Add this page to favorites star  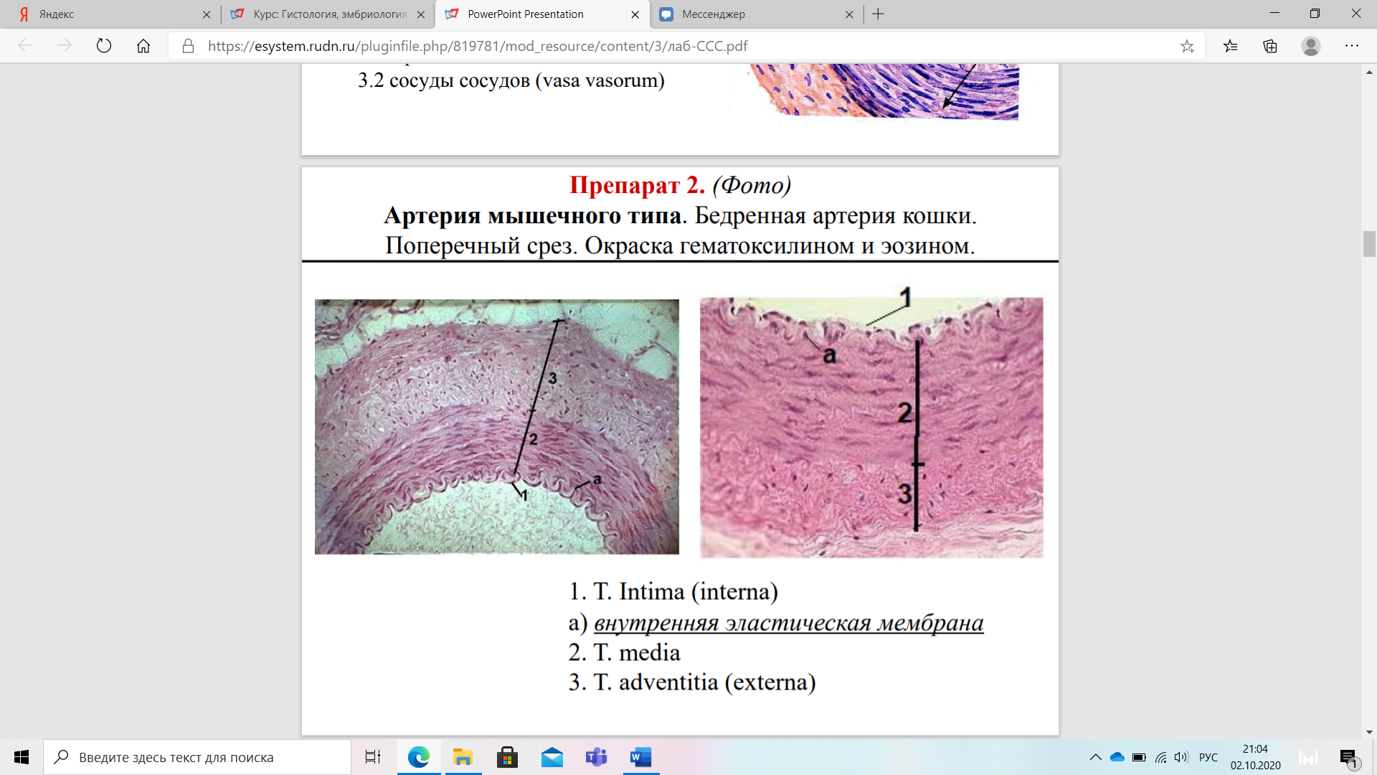click(x=1187, y=46)
